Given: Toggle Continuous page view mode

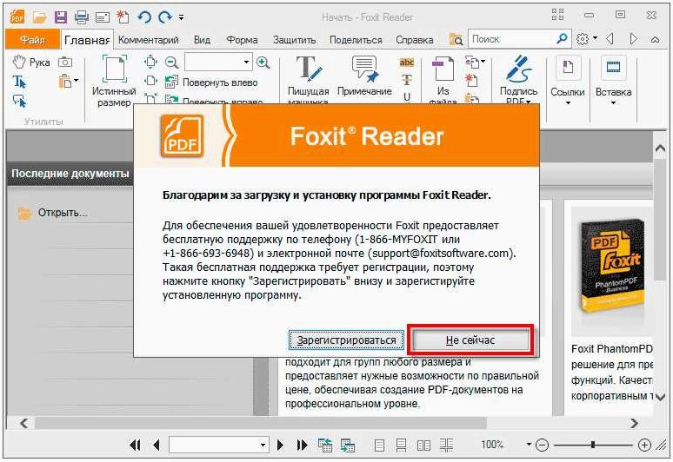Looking at the screenshot, I should point(401,445).
